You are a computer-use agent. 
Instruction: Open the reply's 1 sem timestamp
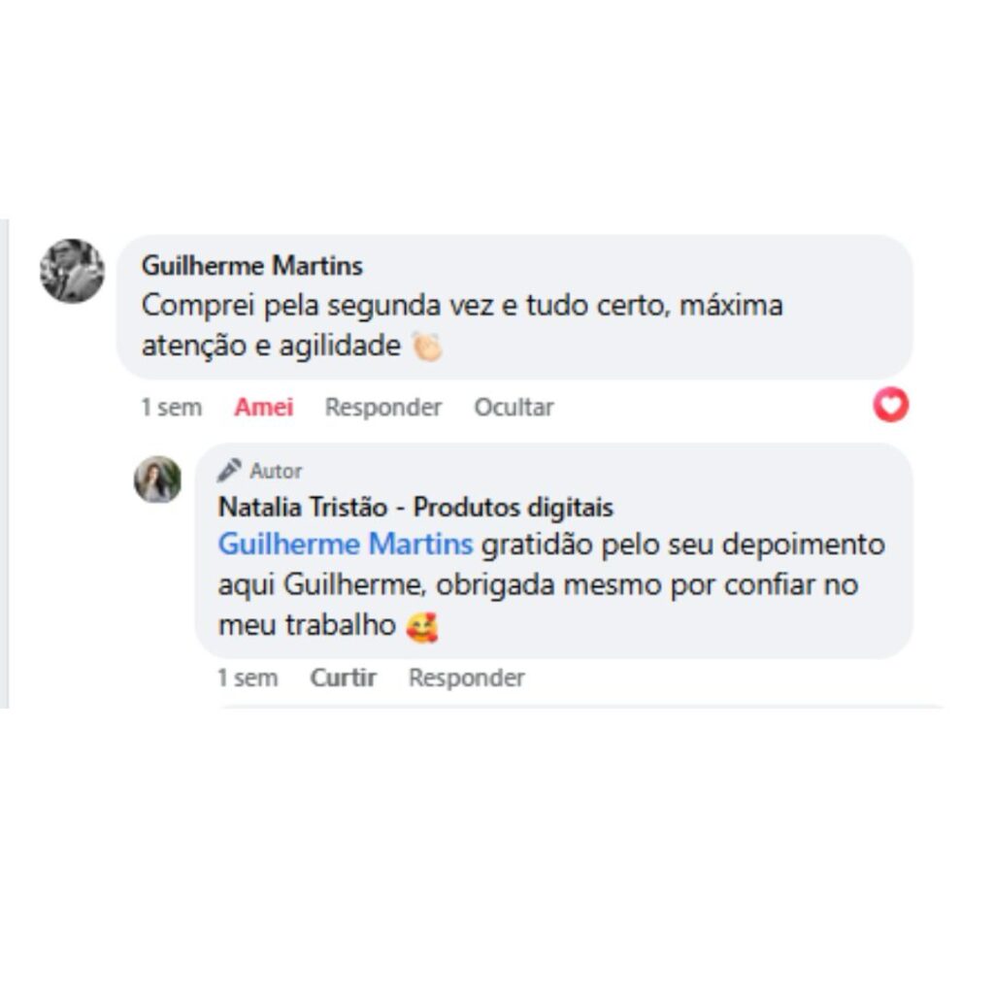pos(248,678)
